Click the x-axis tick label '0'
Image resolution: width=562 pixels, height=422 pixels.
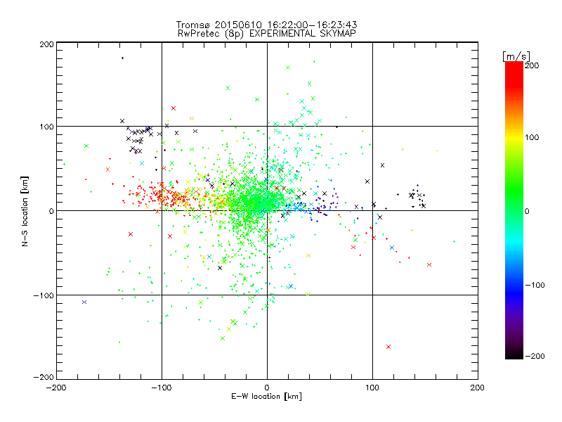267,388
